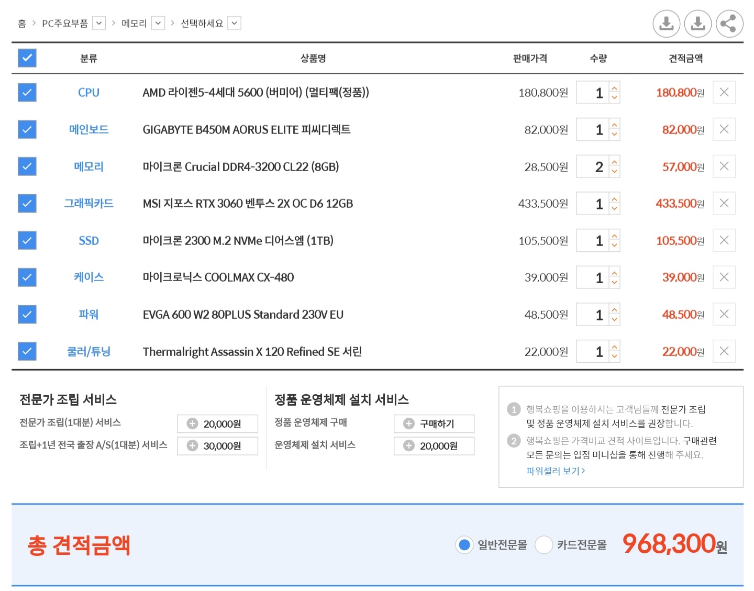Remove the 케이스 row with its X icon
This screenshot has height=591, width=754.
pyautogui.click(x=724, y=277)
